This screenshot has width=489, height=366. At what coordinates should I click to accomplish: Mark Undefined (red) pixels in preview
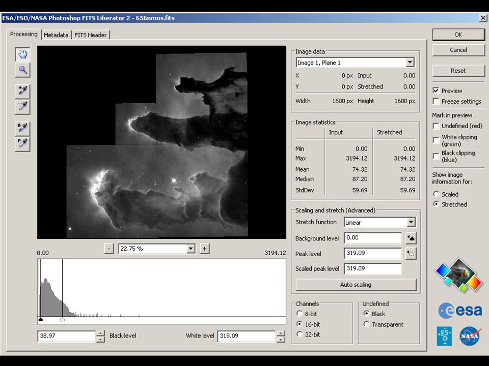point(436,126)
